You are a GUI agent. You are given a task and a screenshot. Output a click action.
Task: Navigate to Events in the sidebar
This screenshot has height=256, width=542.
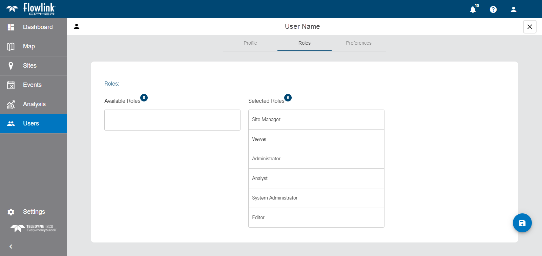tap(33, 85)
